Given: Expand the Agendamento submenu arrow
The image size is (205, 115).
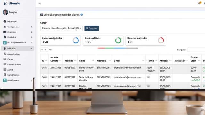Looking at the screenshot, I should (x=31, y=80).
